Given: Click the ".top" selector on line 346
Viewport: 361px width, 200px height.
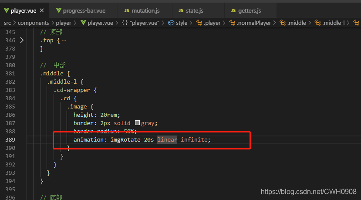Looking at the screenshot, I should coord(47,41).
